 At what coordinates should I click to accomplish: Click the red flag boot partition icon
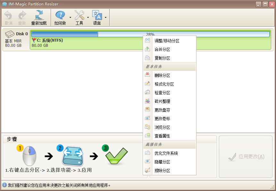pyautogui.click(x=34, y=40)
